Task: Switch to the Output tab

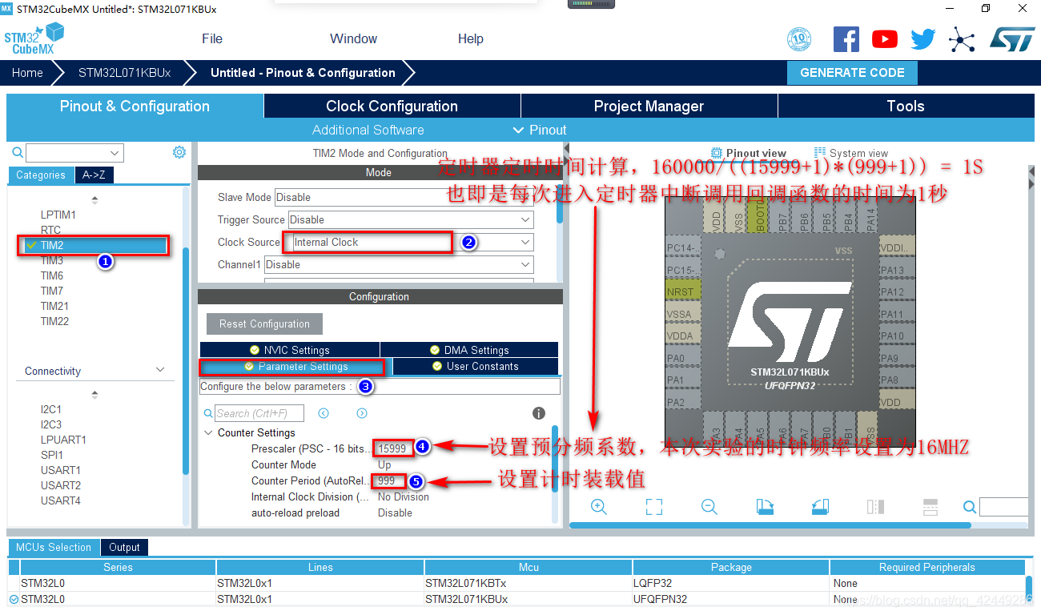Action: pos(124,547)
